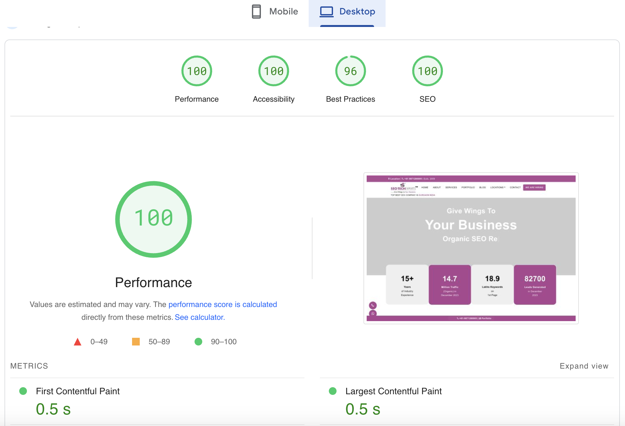
Task: Click the Best Practices 96 gauge
Action: pos(350,71)
